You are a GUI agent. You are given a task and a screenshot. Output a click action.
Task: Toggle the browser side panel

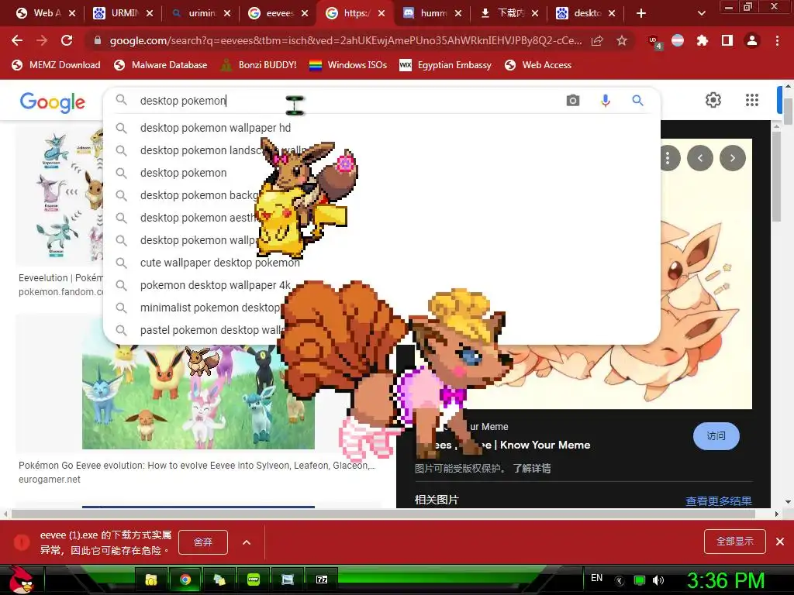[x=727, y=40]
